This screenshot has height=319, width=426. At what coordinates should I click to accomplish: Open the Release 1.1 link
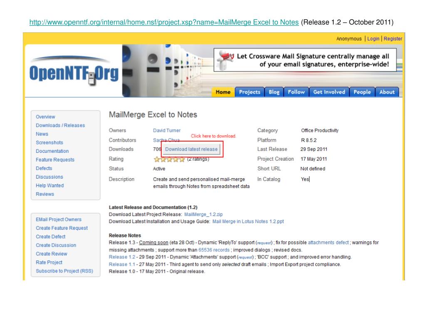(122, 264)
